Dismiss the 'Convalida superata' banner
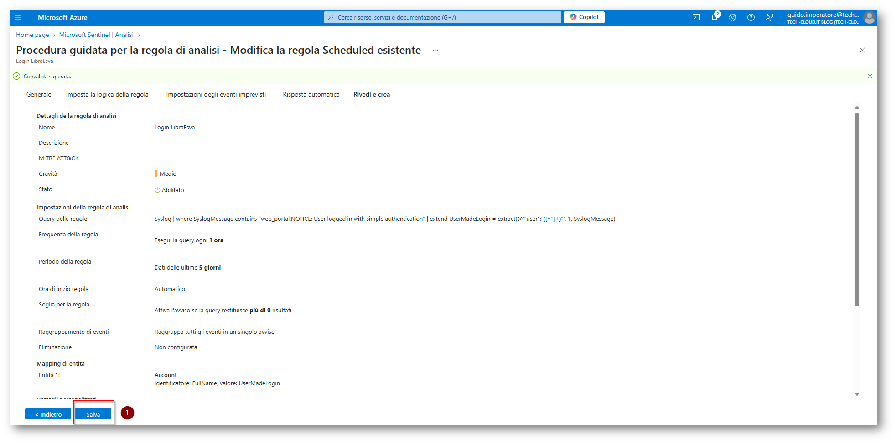The image size is (896, 444). [870, 76]
